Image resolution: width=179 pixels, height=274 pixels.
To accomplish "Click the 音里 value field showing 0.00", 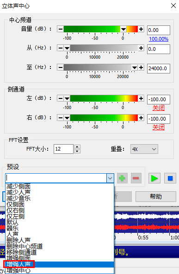I will [x=159, y=30].
